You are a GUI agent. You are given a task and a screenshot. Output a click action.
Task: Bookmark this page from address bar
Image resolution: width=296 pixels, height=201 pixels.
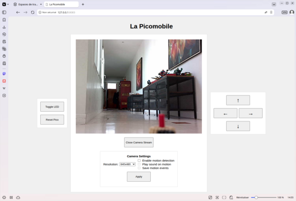(x=271, y=12)
